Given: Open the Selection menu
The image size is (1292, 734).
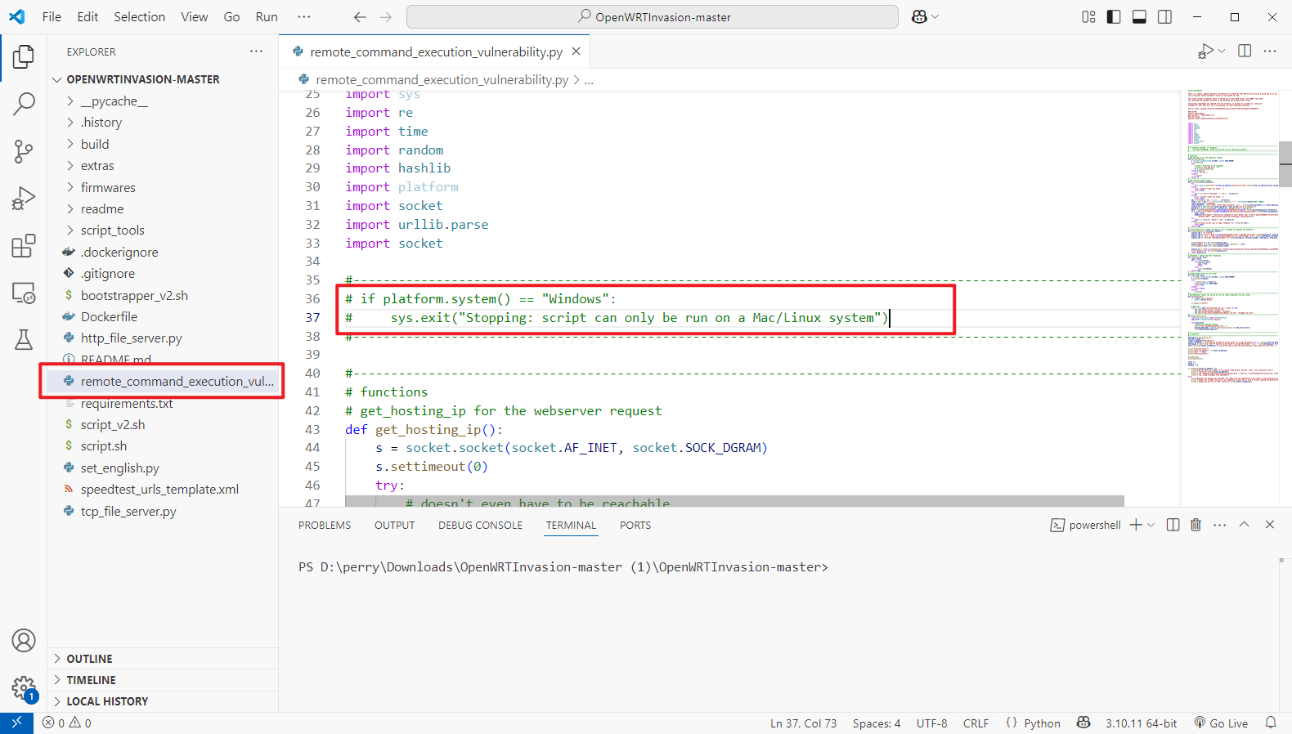Looking at the screenshot, I should point(139,16).
